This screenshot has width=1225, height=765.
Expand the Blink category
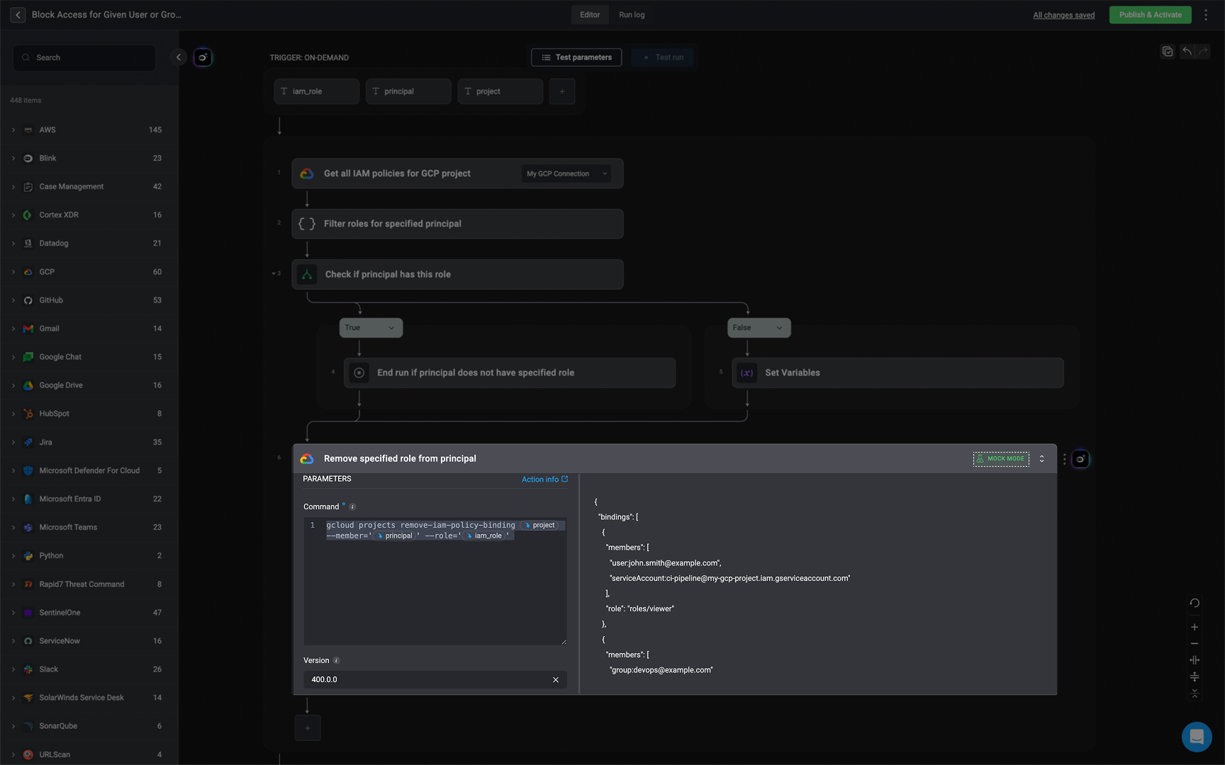(13, 159)
